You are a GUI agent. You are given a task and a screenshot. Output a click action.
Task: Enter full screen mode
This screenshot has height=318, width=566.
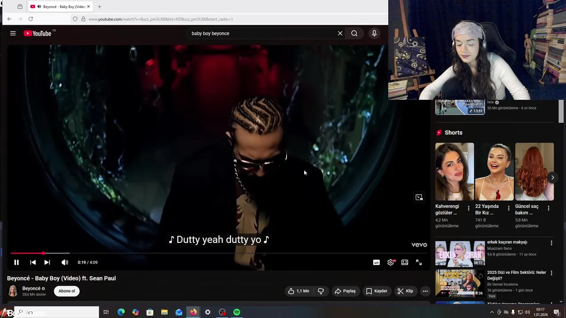[x=419, y=262]
